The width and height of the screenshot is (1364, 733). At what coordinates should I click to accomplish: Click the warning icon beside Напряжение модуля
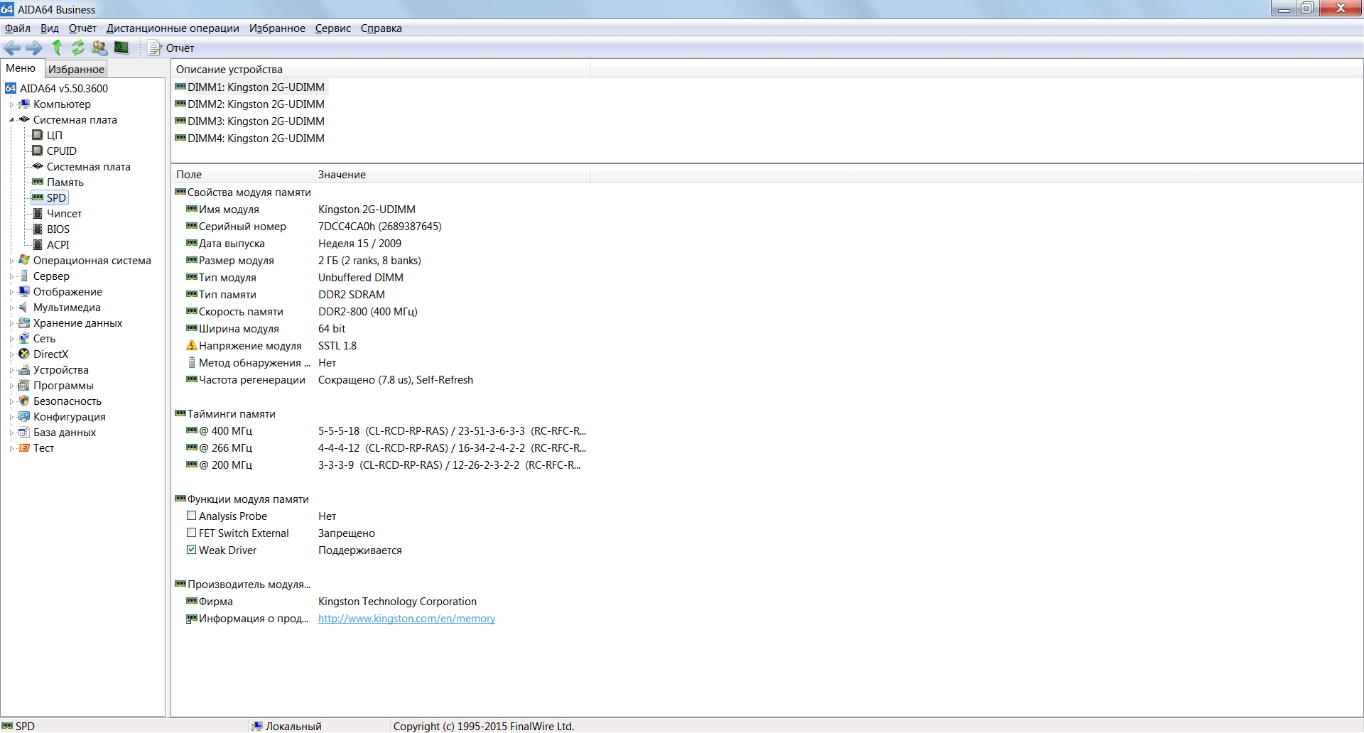tap(192, 345)
